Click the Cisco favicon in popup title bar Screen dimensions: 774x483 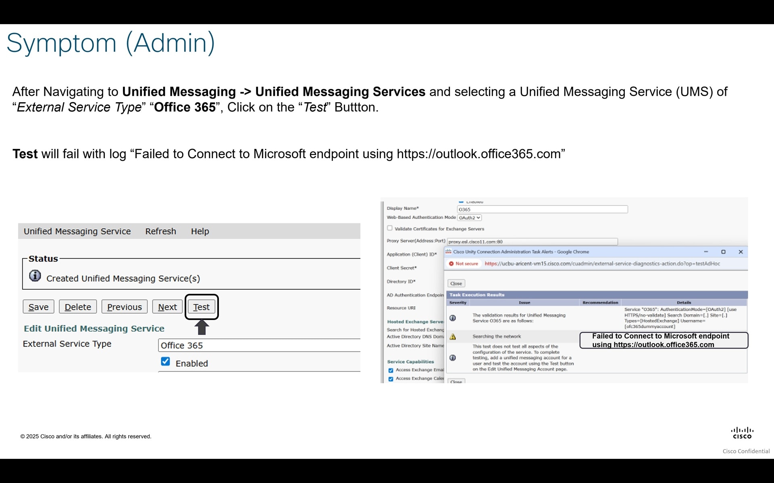(x=448, y=252)
